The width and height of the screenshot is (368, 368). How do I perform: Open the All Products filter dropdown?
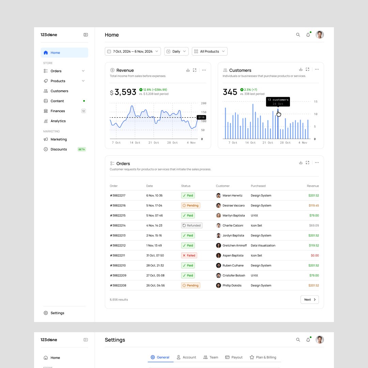[x=210, y=51]
